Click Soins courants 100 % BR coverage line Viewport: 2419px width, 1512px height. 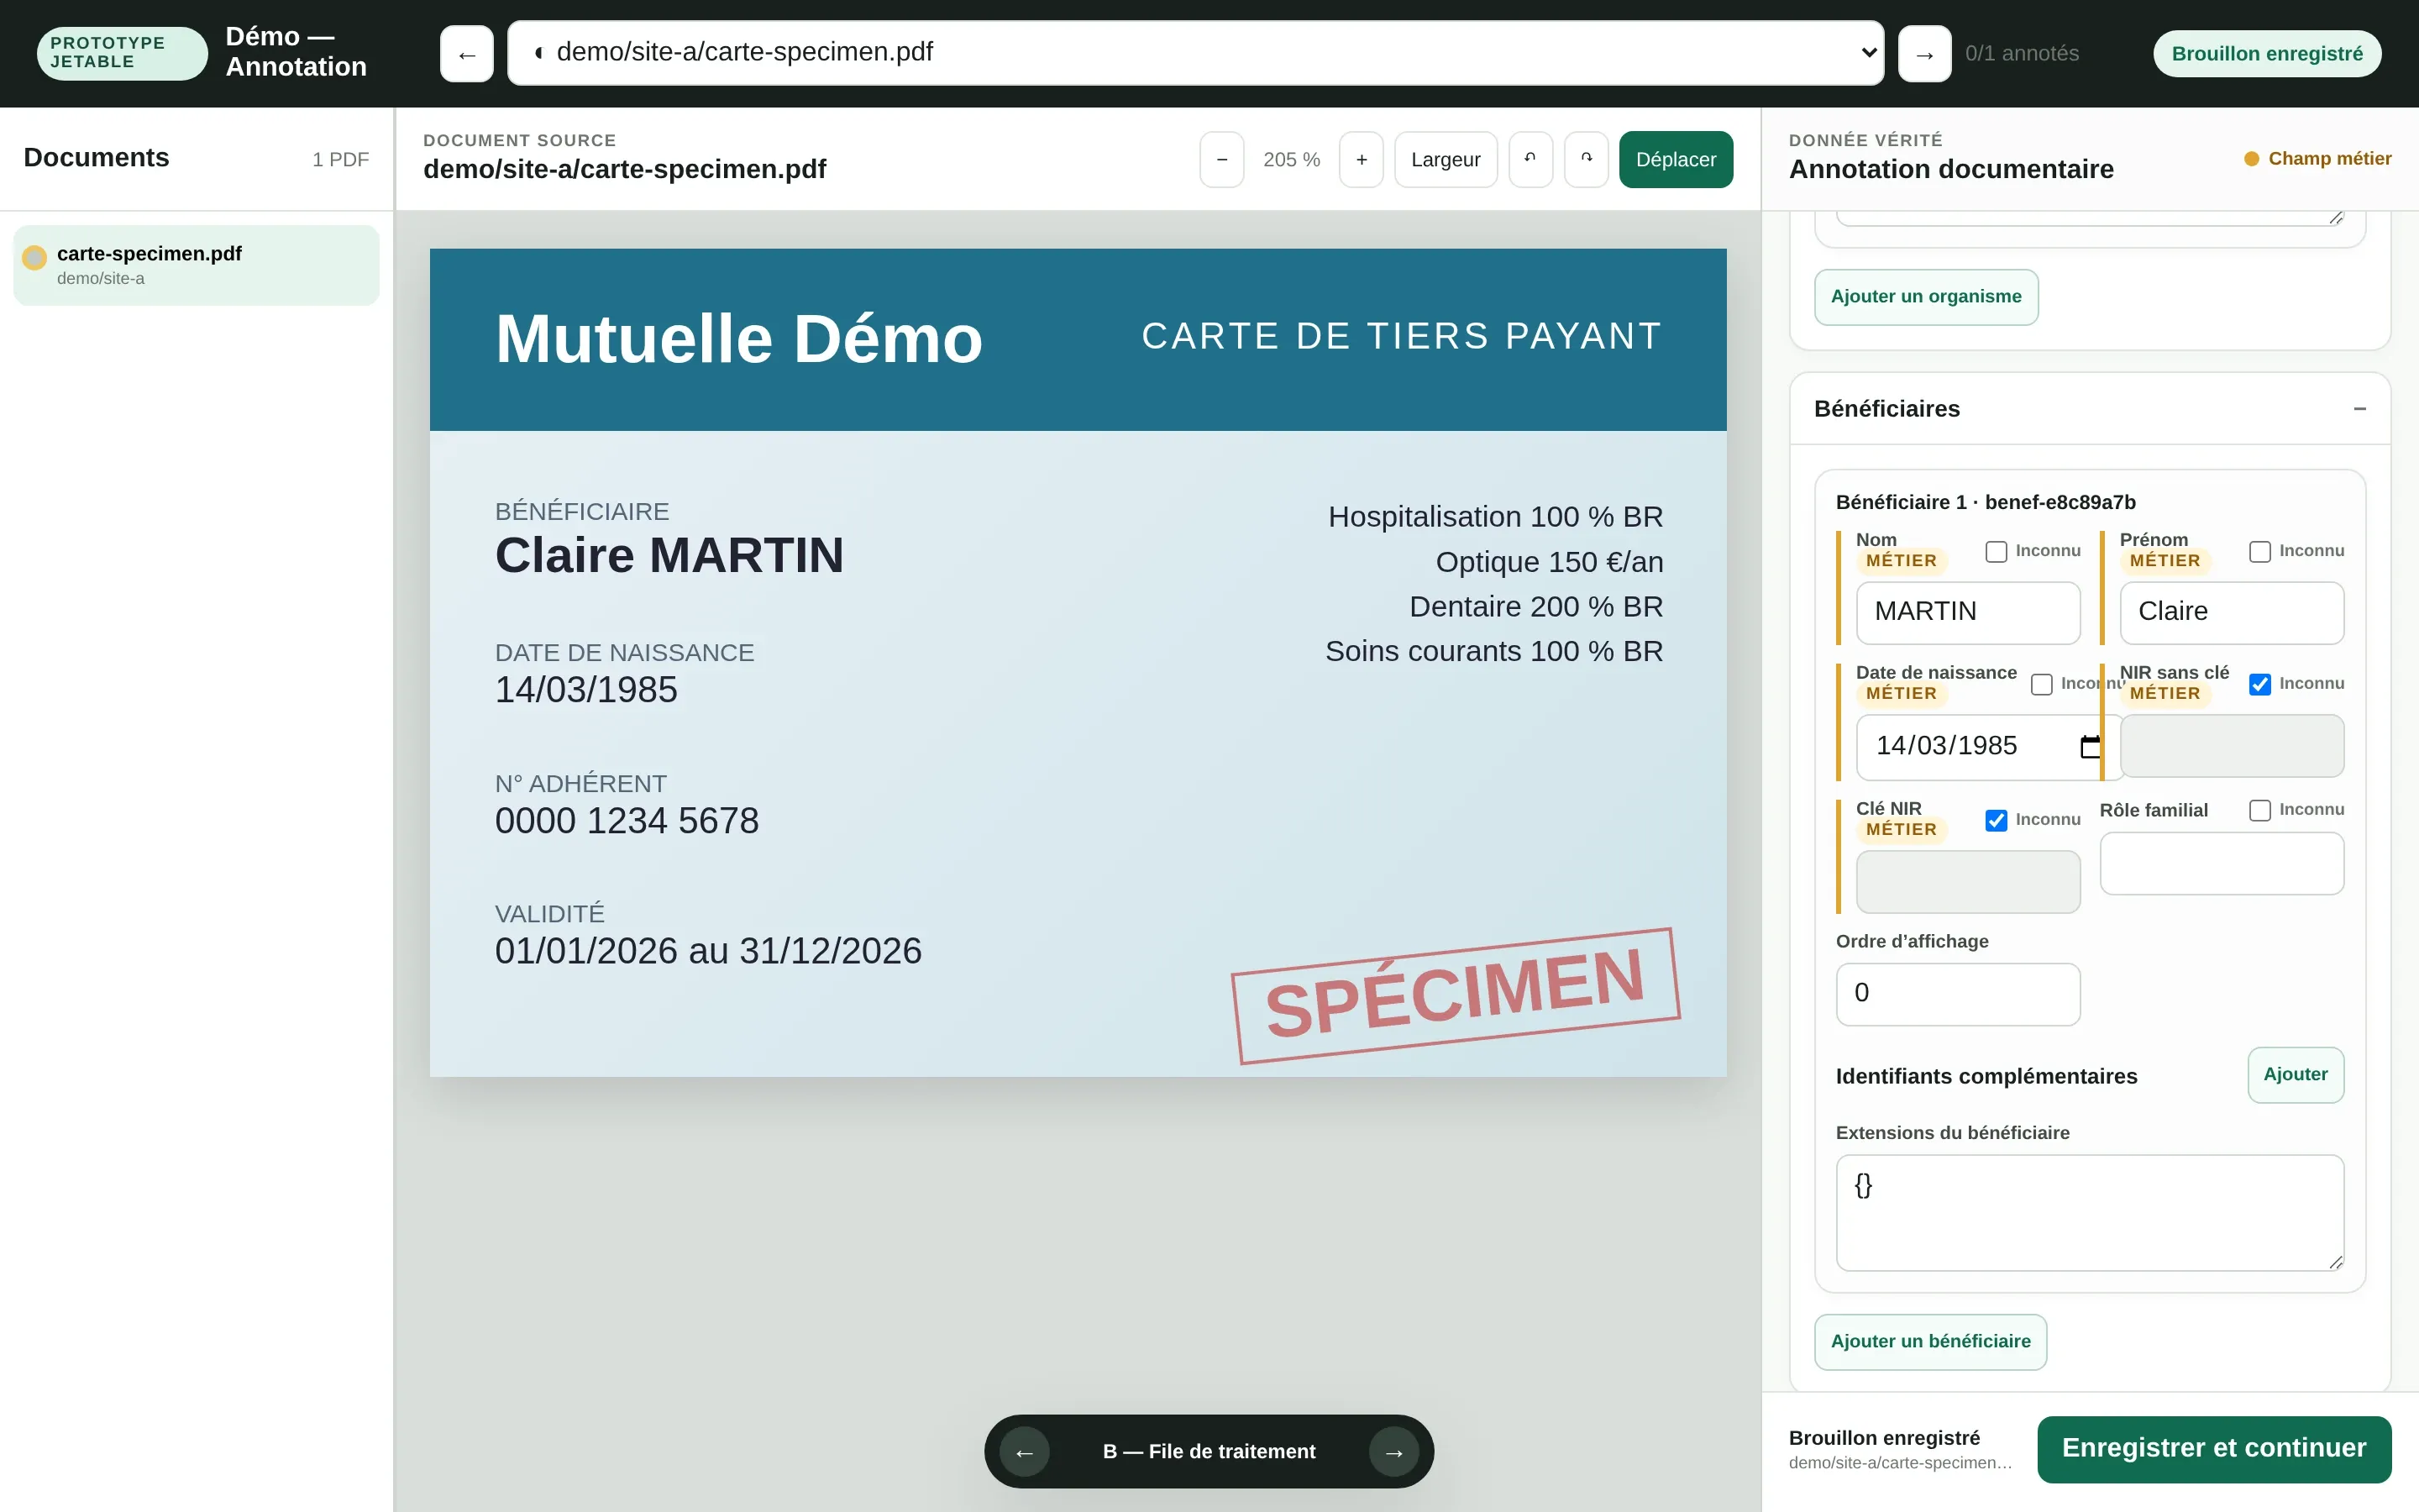tap(1493, 652)
